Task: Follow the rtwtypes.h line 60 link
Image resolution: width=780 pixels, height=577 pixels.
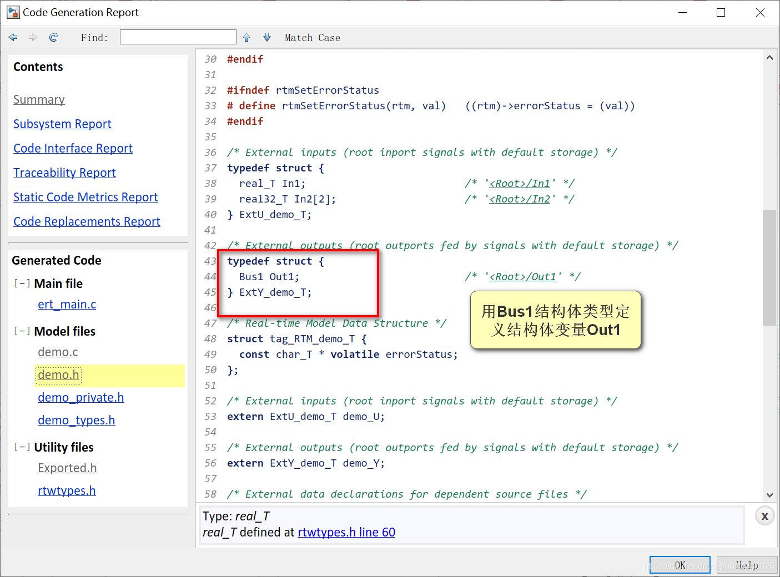Action: [346, 532]
